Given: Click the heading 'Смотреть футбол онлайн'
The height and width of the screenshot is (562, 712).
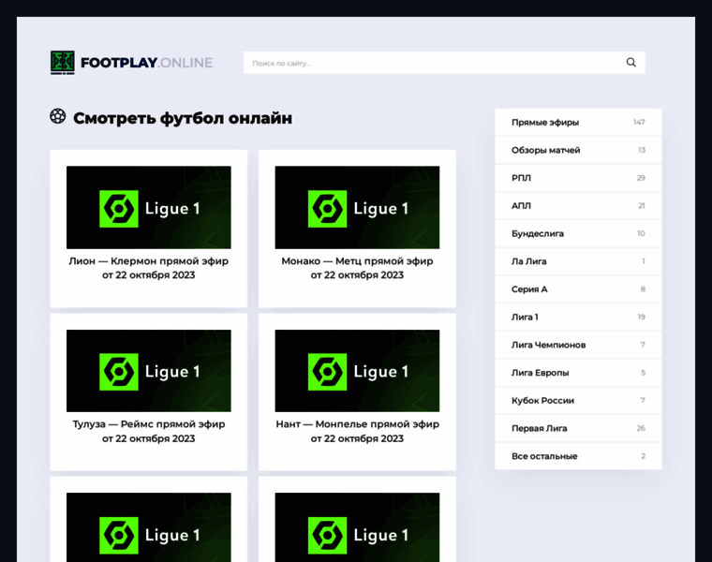Looking at the screenshot, I should [183, 118].
